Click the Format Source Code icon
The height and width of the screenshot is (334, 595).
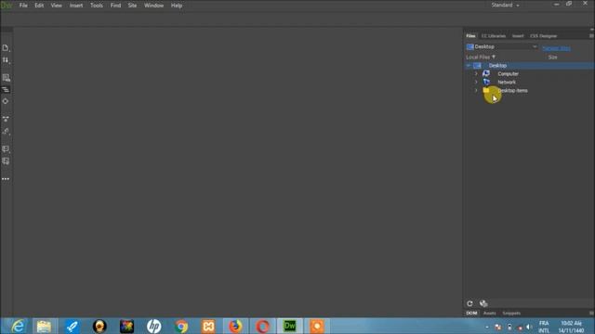tap(6, 131)
